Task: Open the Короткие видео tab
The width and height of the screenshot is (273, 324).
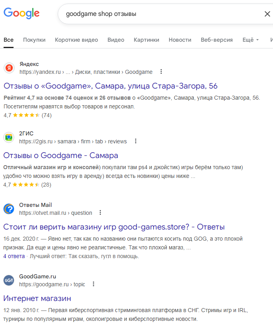Action: [x=76, y=40]
